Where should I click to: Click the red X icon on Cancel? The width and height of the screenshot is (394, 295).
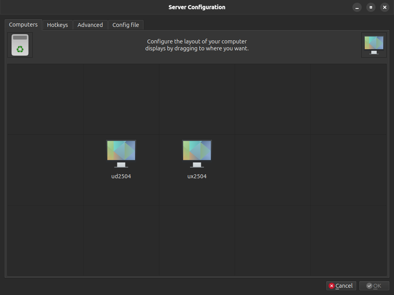pyautogui.click(x=331, y=286)
